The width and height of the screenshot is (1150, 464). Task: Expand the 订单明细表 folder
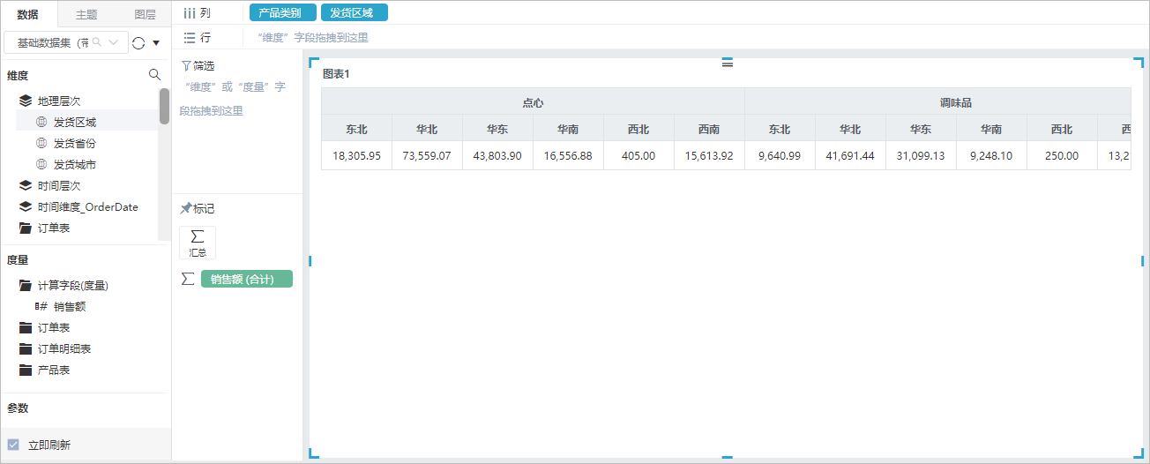26,349
